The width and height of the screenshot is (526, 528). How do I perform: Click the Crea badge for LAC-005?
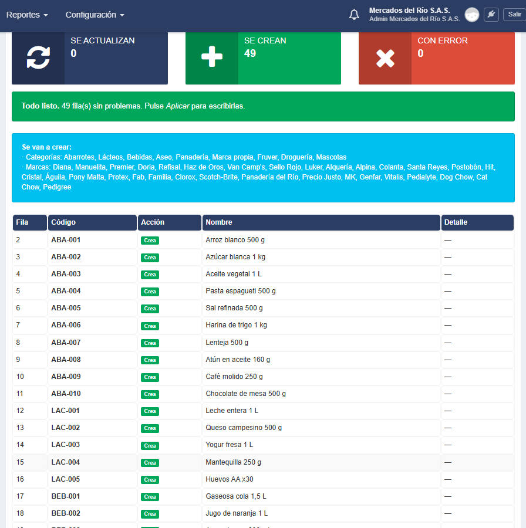point(150,480)
